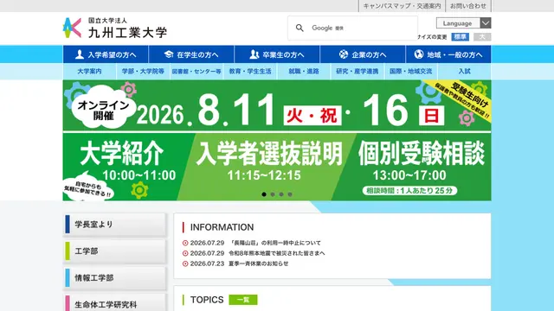The image size is (554, 311).
Task: Open 入学希望の方へ menu
Action: point(106,54)
